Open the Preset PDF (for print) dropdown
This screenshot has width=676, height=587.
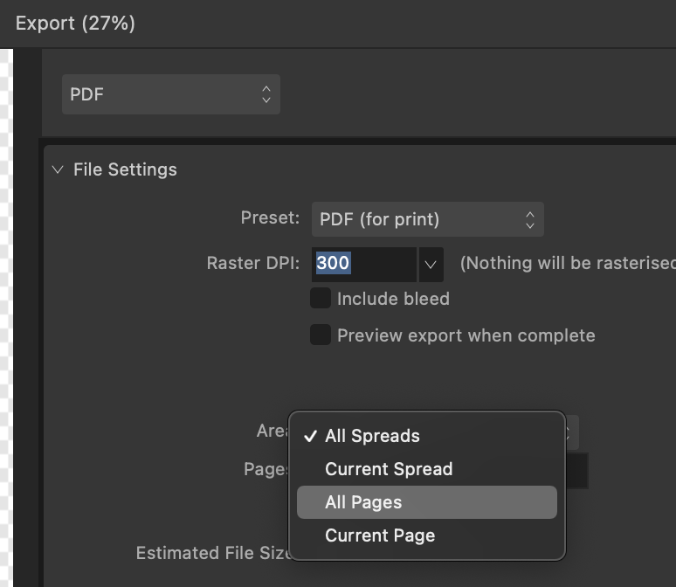pos(428,219)
